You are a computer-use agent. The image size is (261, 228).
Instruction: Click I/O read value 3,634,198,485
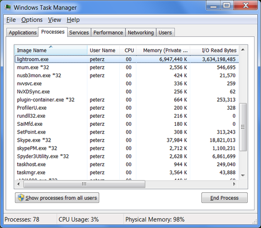pos(219,59)
